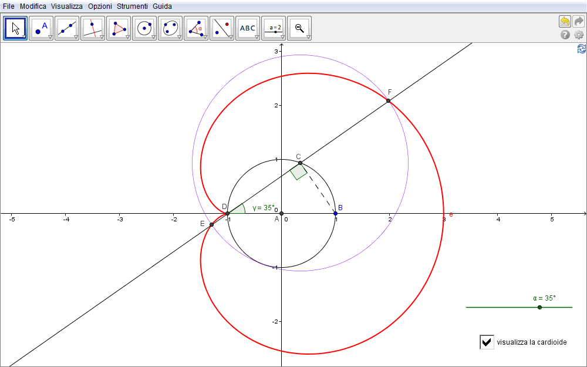The image size is (587, 367).
Task: Expand the Slider tool dropdown arrow
Action: tap(282, 37)
